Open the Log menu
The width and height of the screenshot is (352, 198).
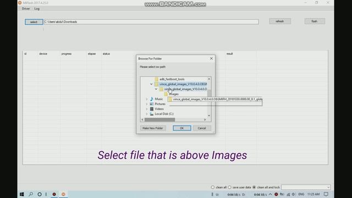coord(37,9)
